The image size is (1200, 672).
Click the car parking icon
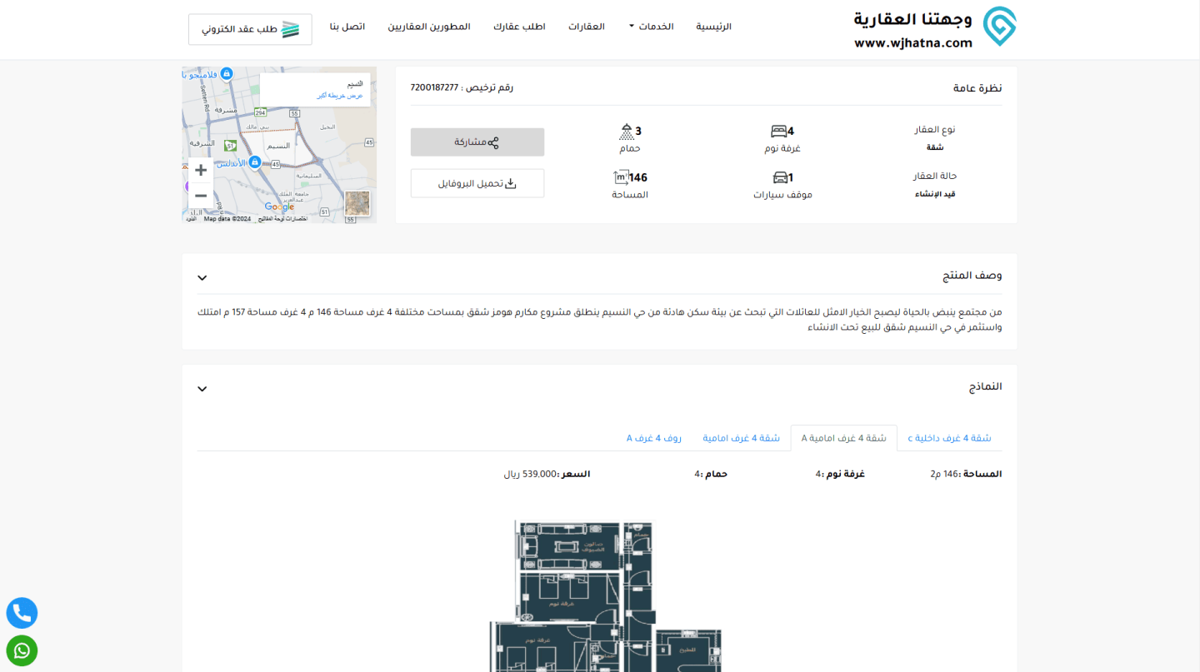[780, 177]
